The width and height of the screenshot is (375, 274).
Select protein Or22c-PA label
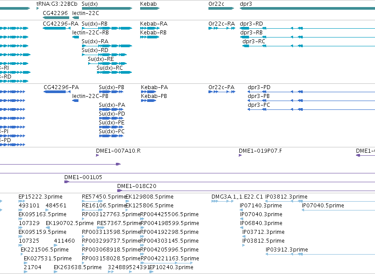[222, 87]
